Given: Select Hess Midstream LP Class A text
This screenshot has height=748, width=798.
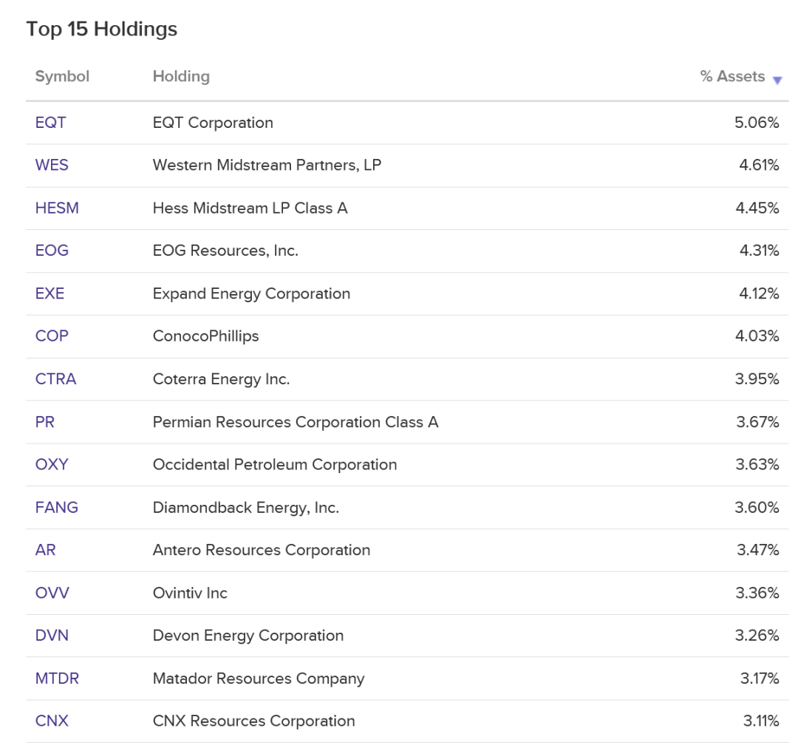Looking at the screenshot, I should [250, 208].
